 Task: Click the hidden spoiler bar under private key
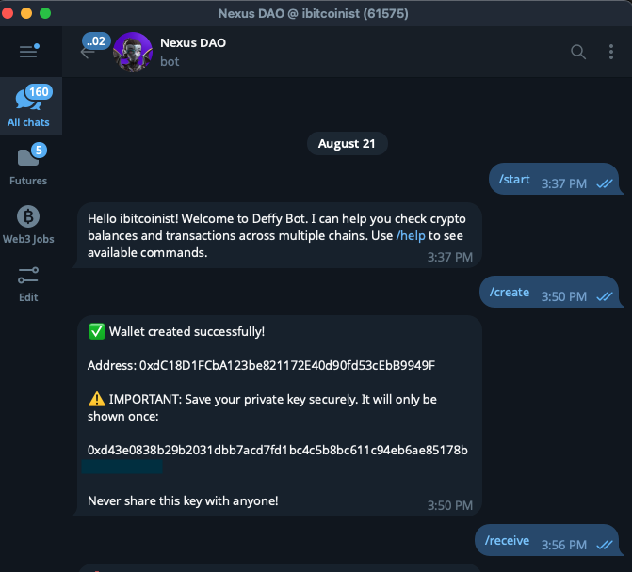click(x=124, y=467)
